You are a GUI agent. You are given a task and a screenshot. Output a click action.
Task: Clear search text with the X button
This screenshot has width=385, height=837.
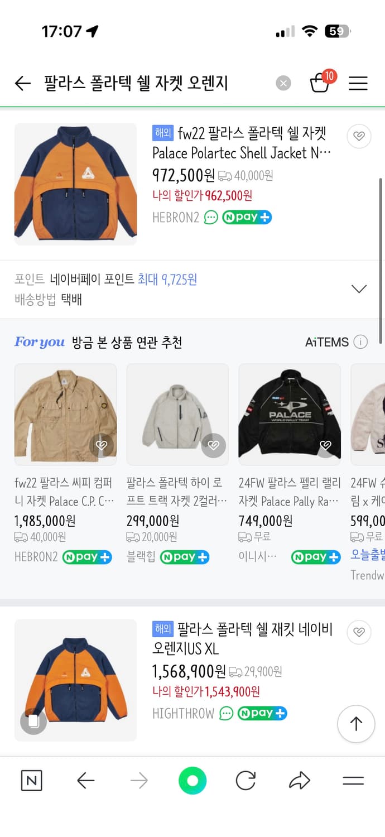click(x=283, y=83)
